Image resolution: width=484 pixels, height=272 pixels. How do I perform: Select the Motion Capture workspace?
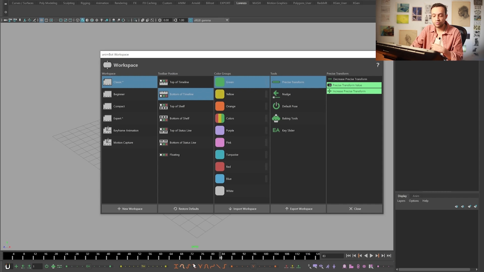coord(129,143)
